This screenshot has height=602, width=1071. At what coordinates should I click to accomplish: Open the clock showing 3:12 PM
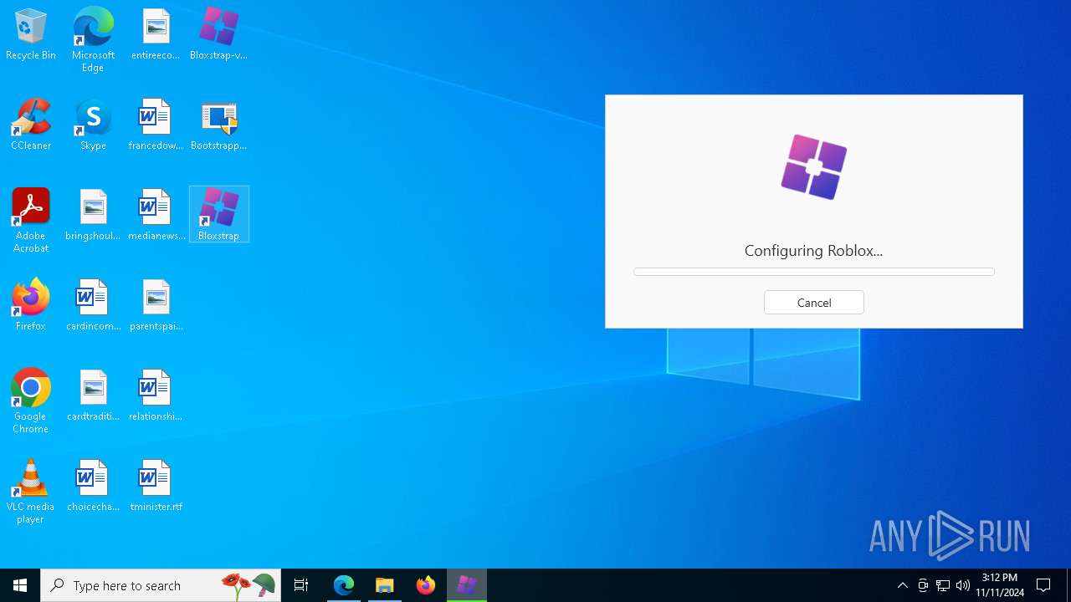click(x=1000, y=585)
